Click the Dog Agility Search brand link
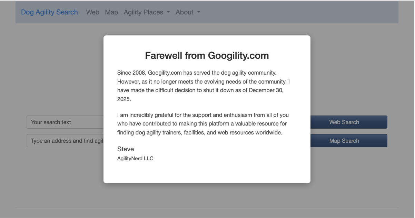415x218 pixels. click(x=49, y=12)
